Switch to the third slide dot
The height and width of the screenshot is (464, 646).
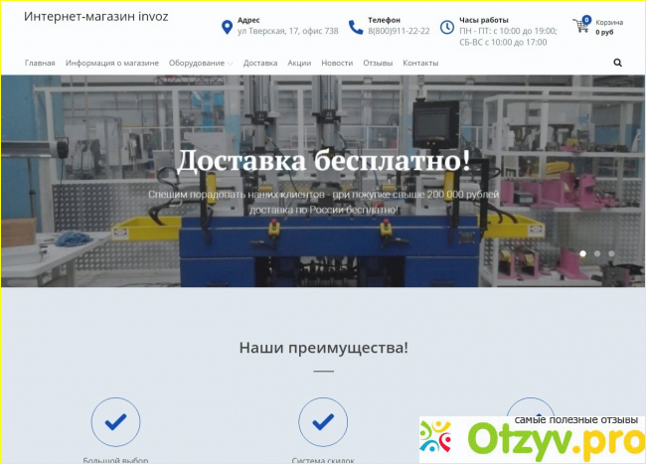pos(611,253)
